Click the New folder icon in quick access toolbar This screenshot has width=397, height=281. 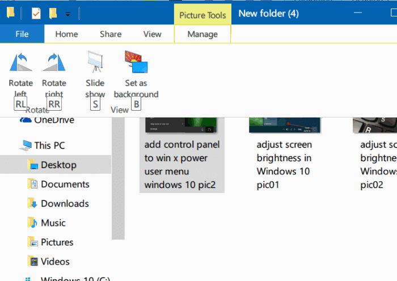coord(53,13)
